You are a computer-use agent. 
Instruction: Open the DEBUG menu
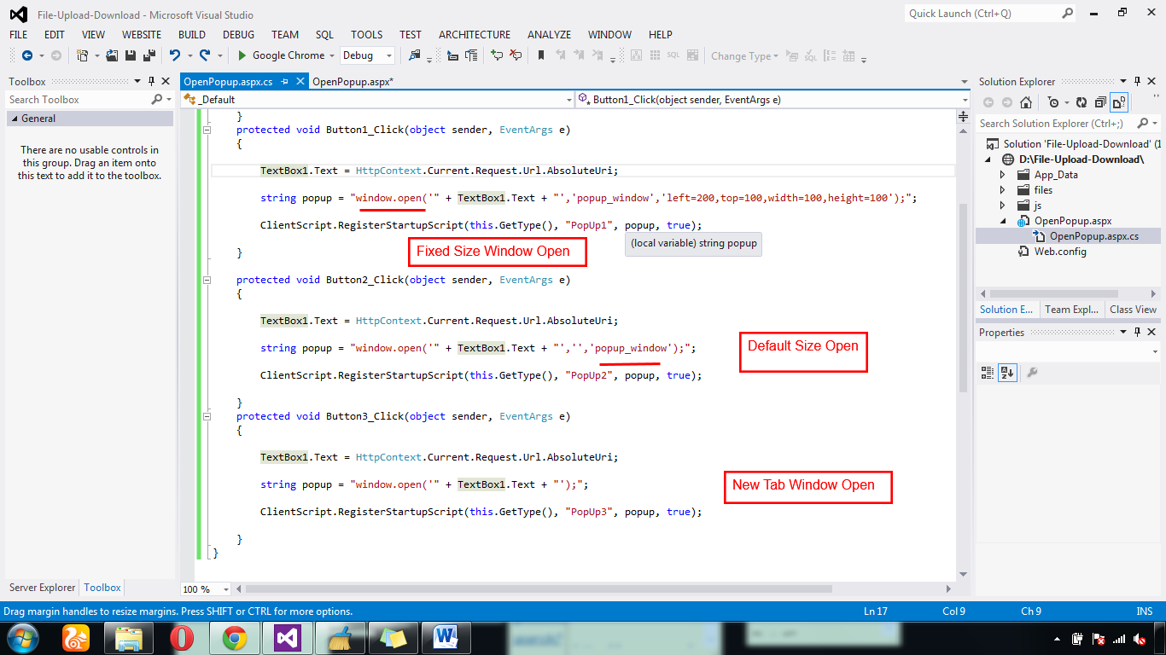[239, 34]
